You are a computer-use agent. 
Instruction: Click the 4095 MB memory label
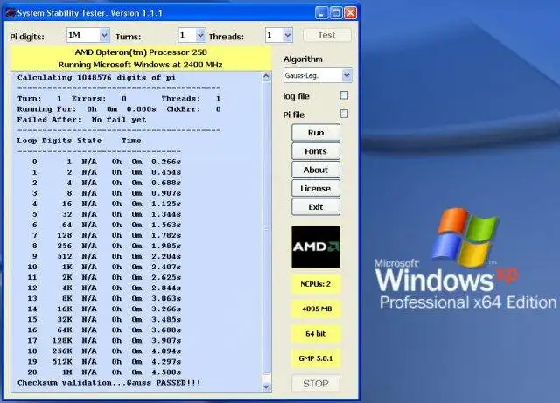coord(316,309)
